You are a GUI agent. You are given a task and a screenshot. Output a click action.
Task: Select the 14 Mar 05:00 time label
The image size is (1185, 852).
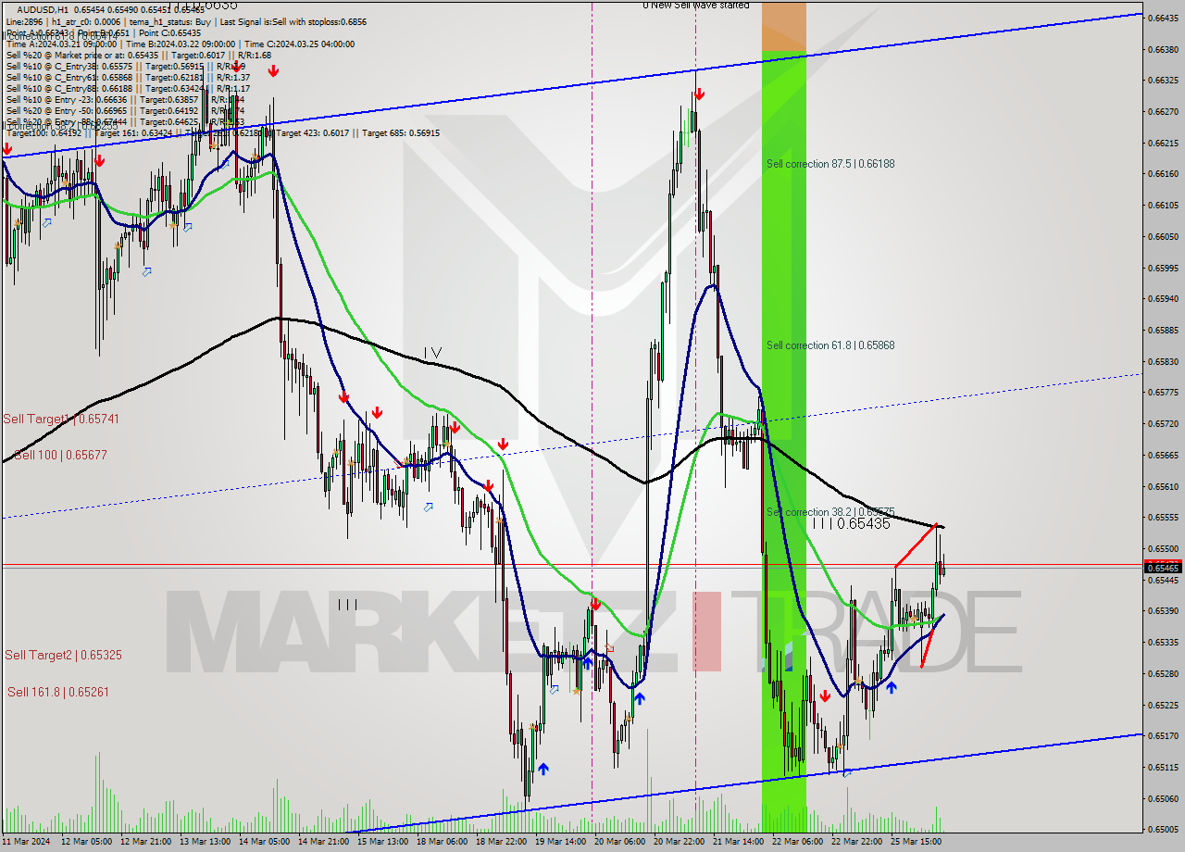[x=264, y=842]
